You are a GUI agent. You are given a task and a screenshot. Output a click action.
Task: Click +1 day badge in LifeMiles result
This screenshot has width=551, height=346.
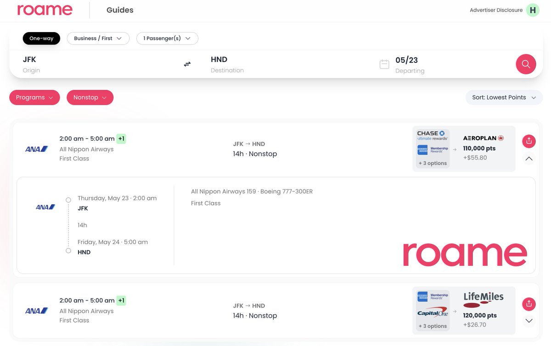tap(121, 301)
